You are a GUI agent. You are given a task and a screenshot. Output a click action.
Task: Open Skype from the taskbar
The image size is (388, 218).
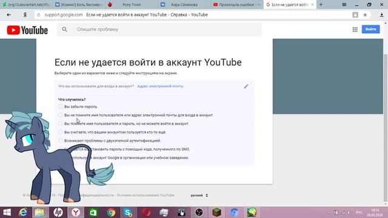point(128,213)
